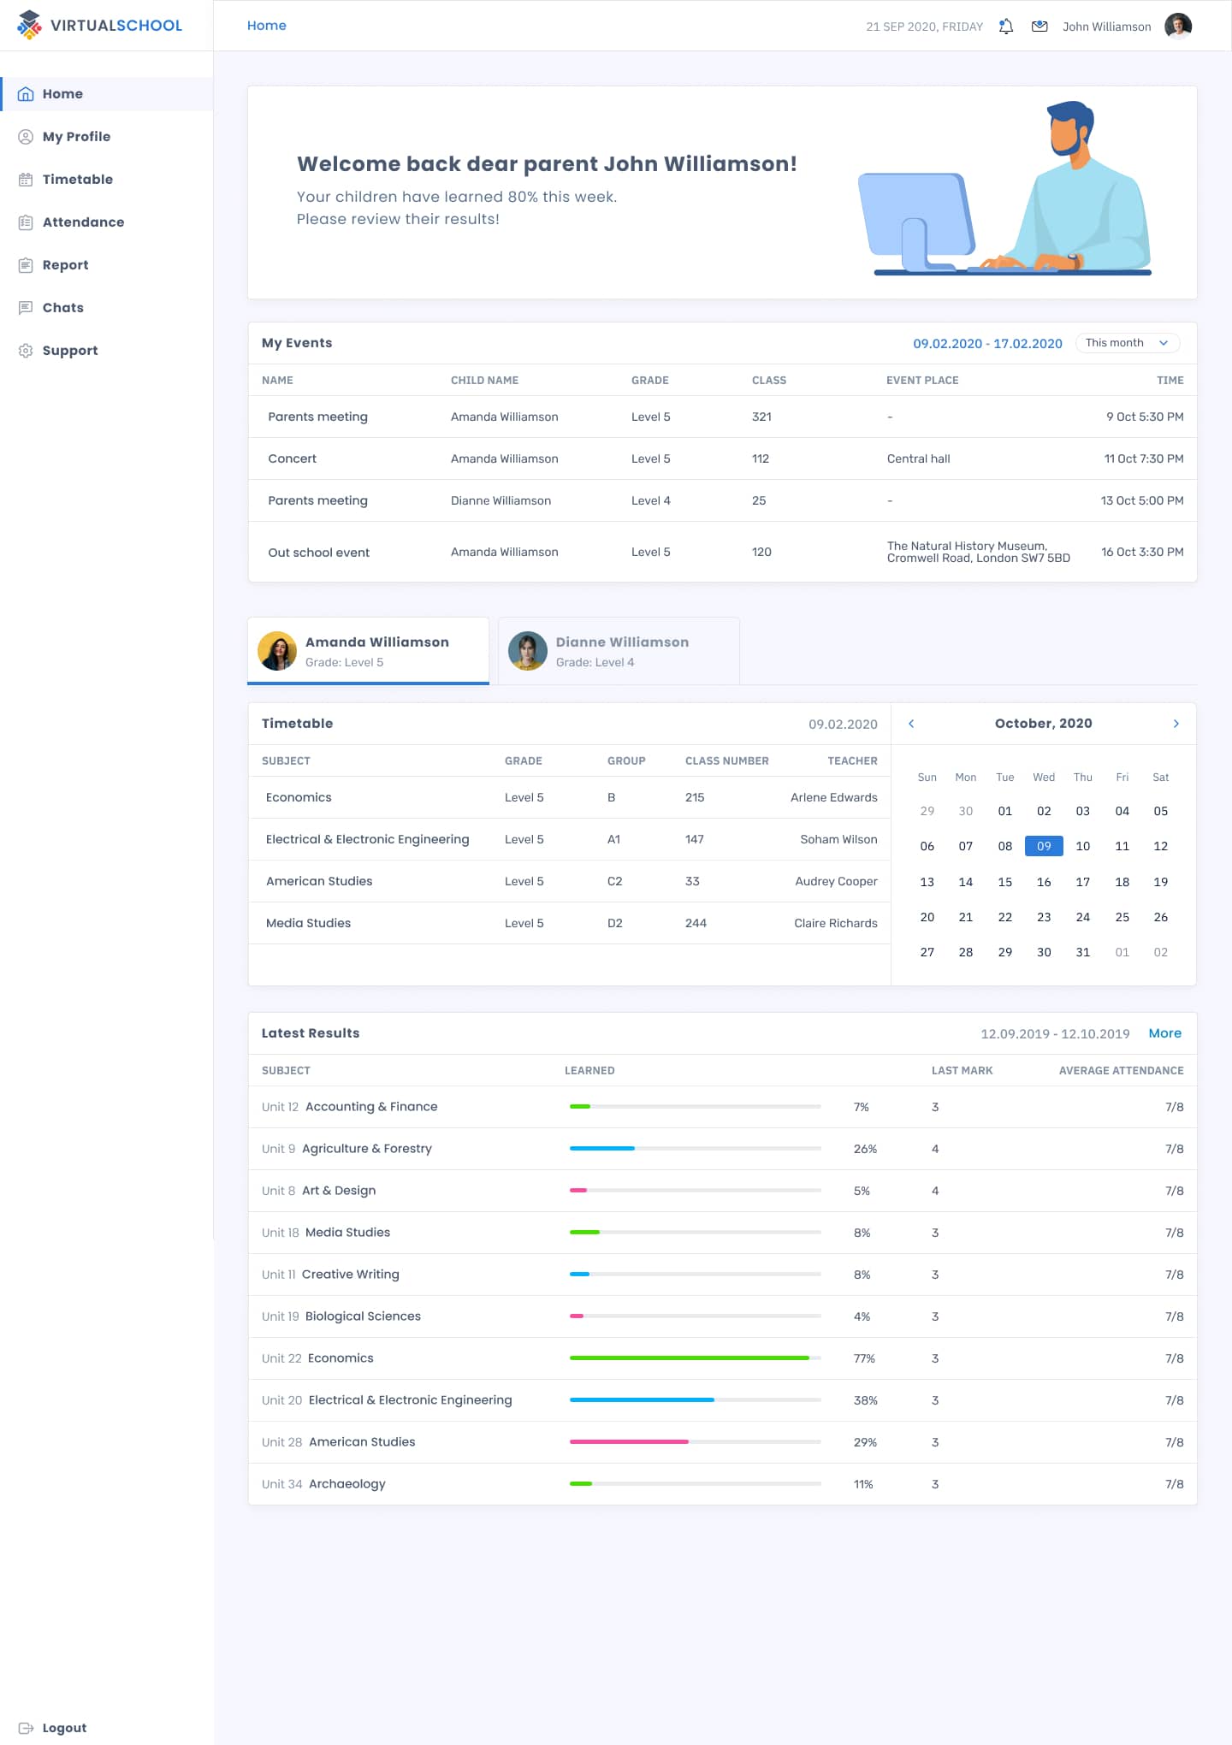1232x1745 pixels.
Task: Click events date range 09.02.2020 - 17.02.2020
Action: [987, 343]
